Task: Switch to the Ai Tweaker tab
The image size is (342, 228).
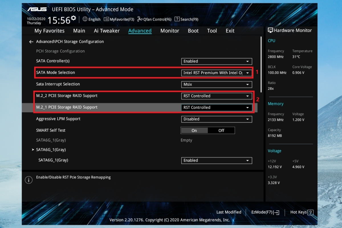Action: tap(107, 31)
